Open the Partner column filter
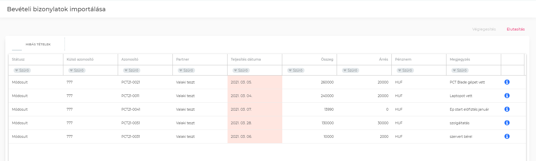This screenshot has height=161, width=536. pos(186,70)
